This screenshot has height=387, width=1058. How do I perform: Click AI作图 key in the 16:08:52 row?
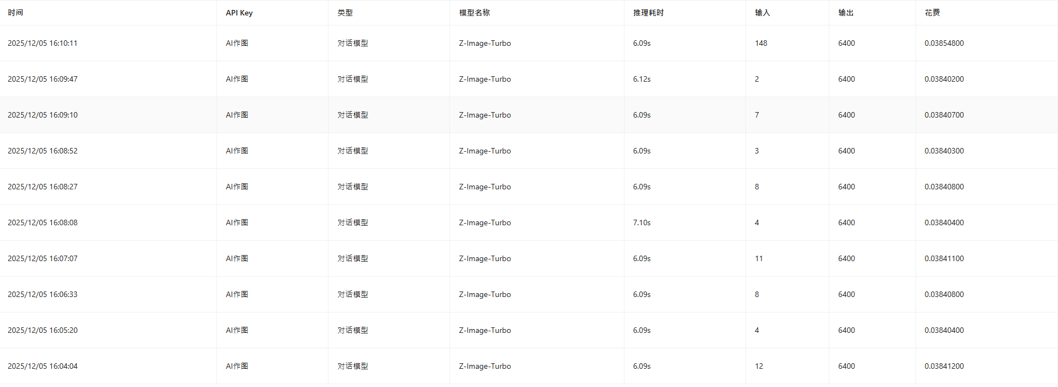(x=237, y=151)
